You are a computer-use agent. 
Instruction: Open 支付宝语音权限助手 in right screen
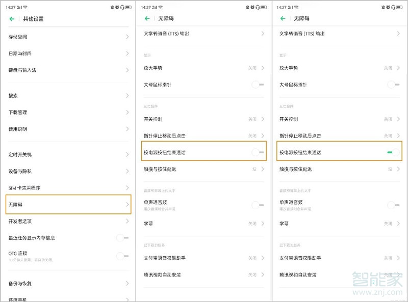tap(340, 258)
